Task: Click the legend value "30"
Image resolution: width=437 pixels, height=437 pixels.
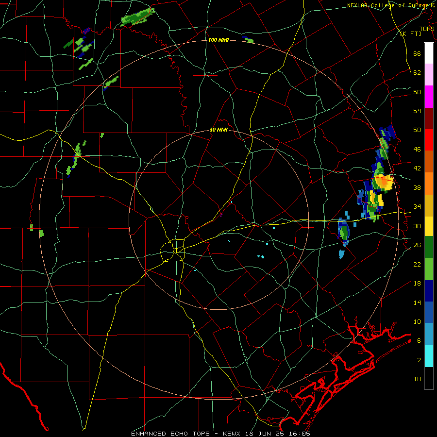Action: pos(417,226)
